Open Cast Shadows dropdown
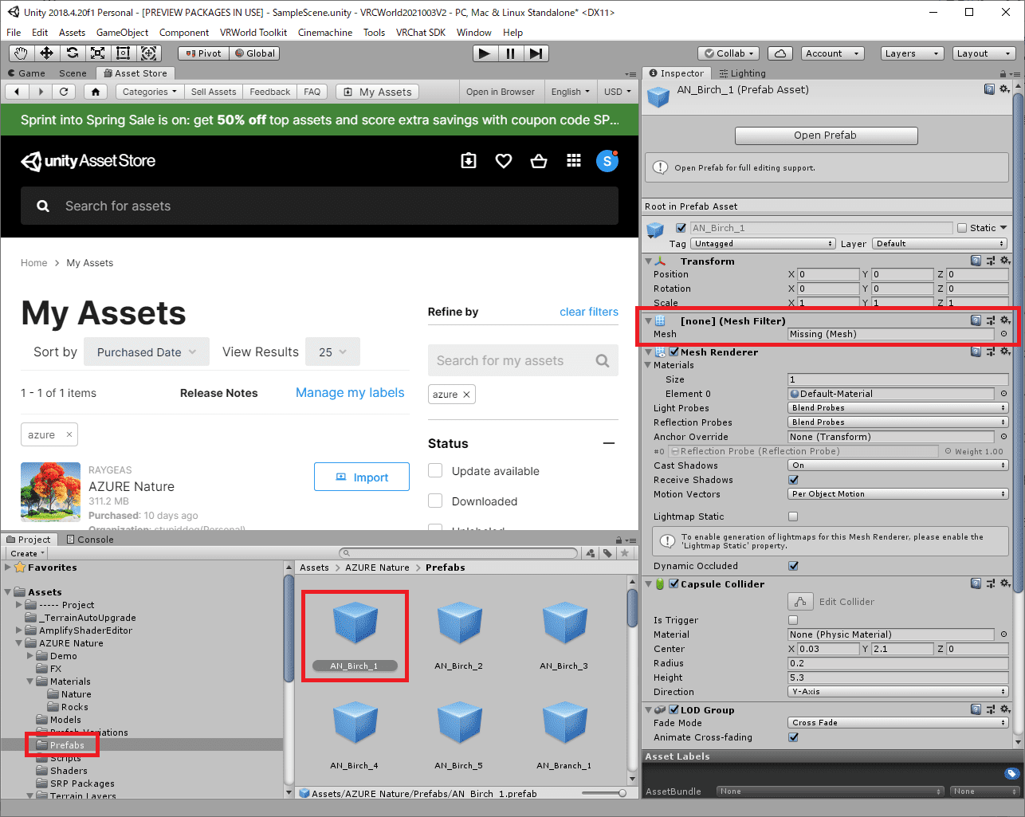1025x817 pixels. [x=898, y=465]
